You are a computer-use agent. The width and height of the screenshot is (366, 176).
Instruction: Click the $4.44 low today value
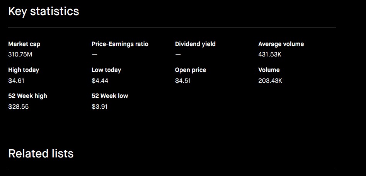point(100,80)
